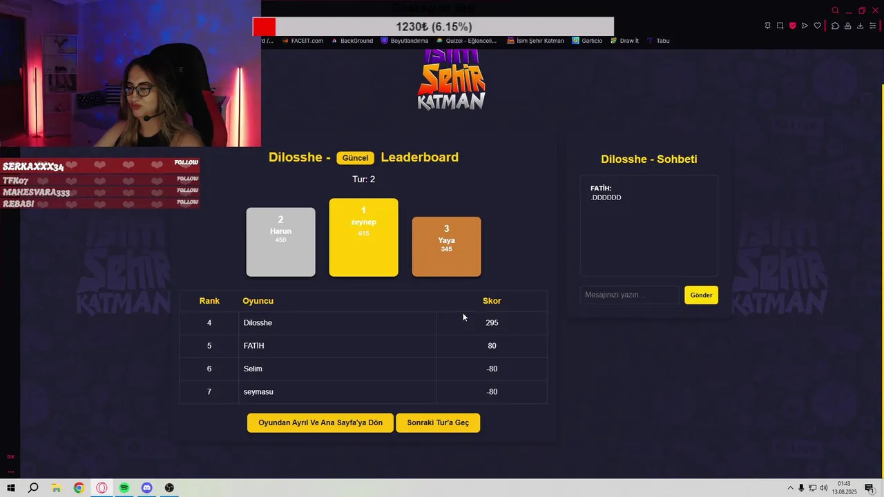Open the İsim Şehir Katman bookmark
The height and width of the screenshot is (497, 884).
pyautogui.click(x=535, y=41)
